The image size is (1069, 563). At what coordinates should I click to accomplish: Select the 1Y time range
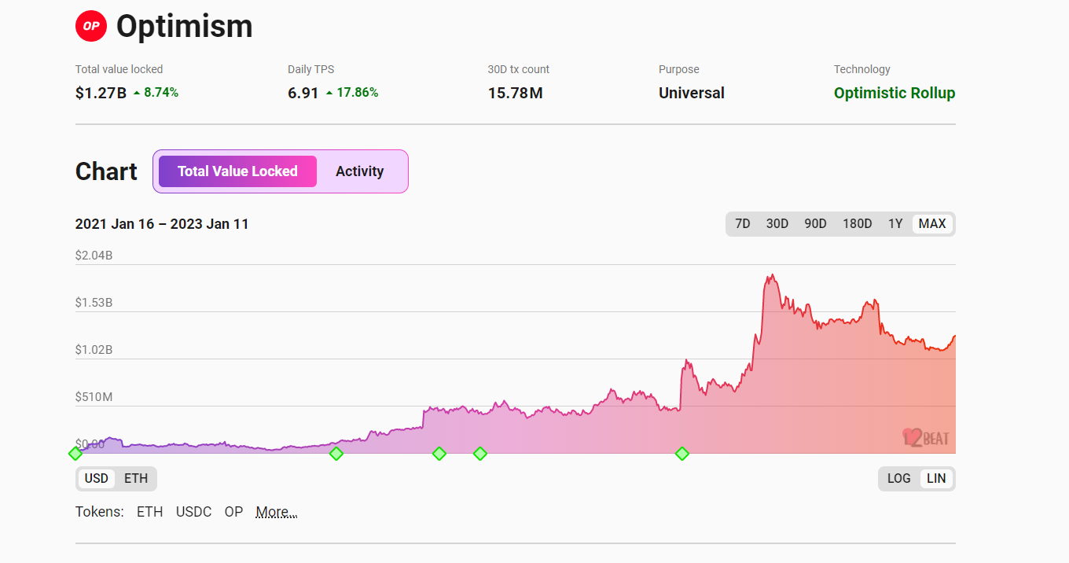895,224
